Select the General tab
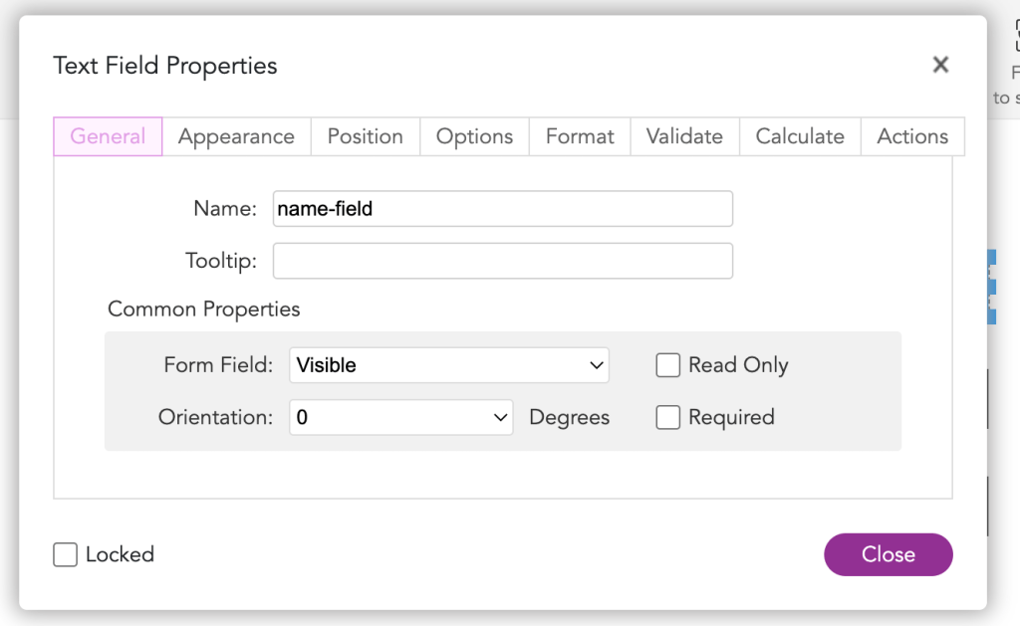Image resolution: width=1020 pixels, height=626 pixels. tap(108, 136)
